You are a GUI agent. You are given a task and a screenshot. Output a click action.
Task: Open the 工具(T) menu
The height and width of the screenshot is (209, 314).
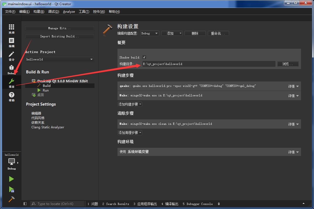(x=84, y=12)
